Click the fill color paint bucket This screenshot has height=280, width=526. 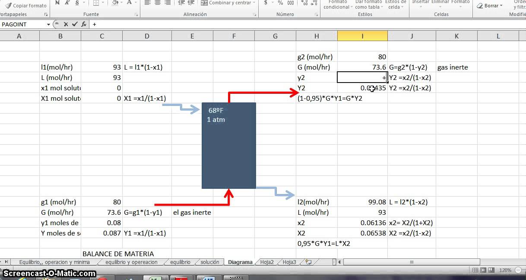click(x=115, y=3)
